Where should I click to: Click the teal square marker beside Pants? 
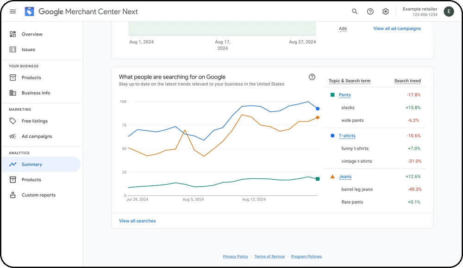pos(332,95)
